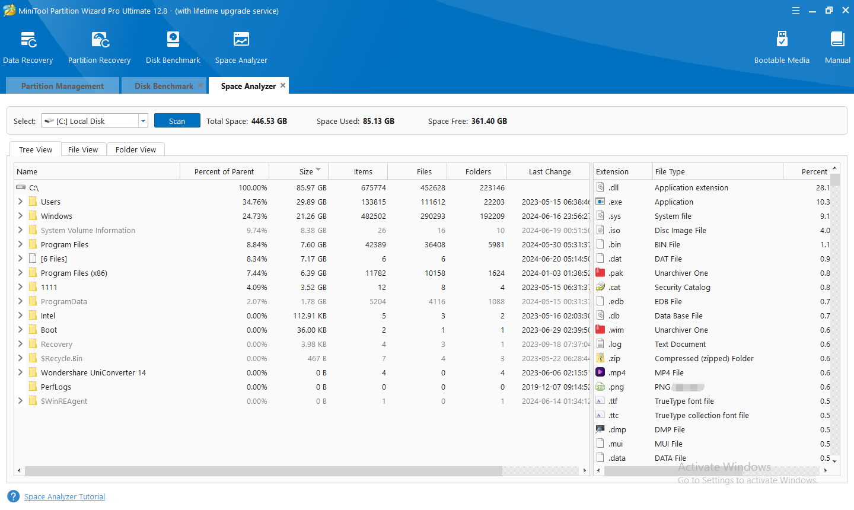The image size is (854, 510).
Task: Switch to File View tab
Action: coord(83,149)
